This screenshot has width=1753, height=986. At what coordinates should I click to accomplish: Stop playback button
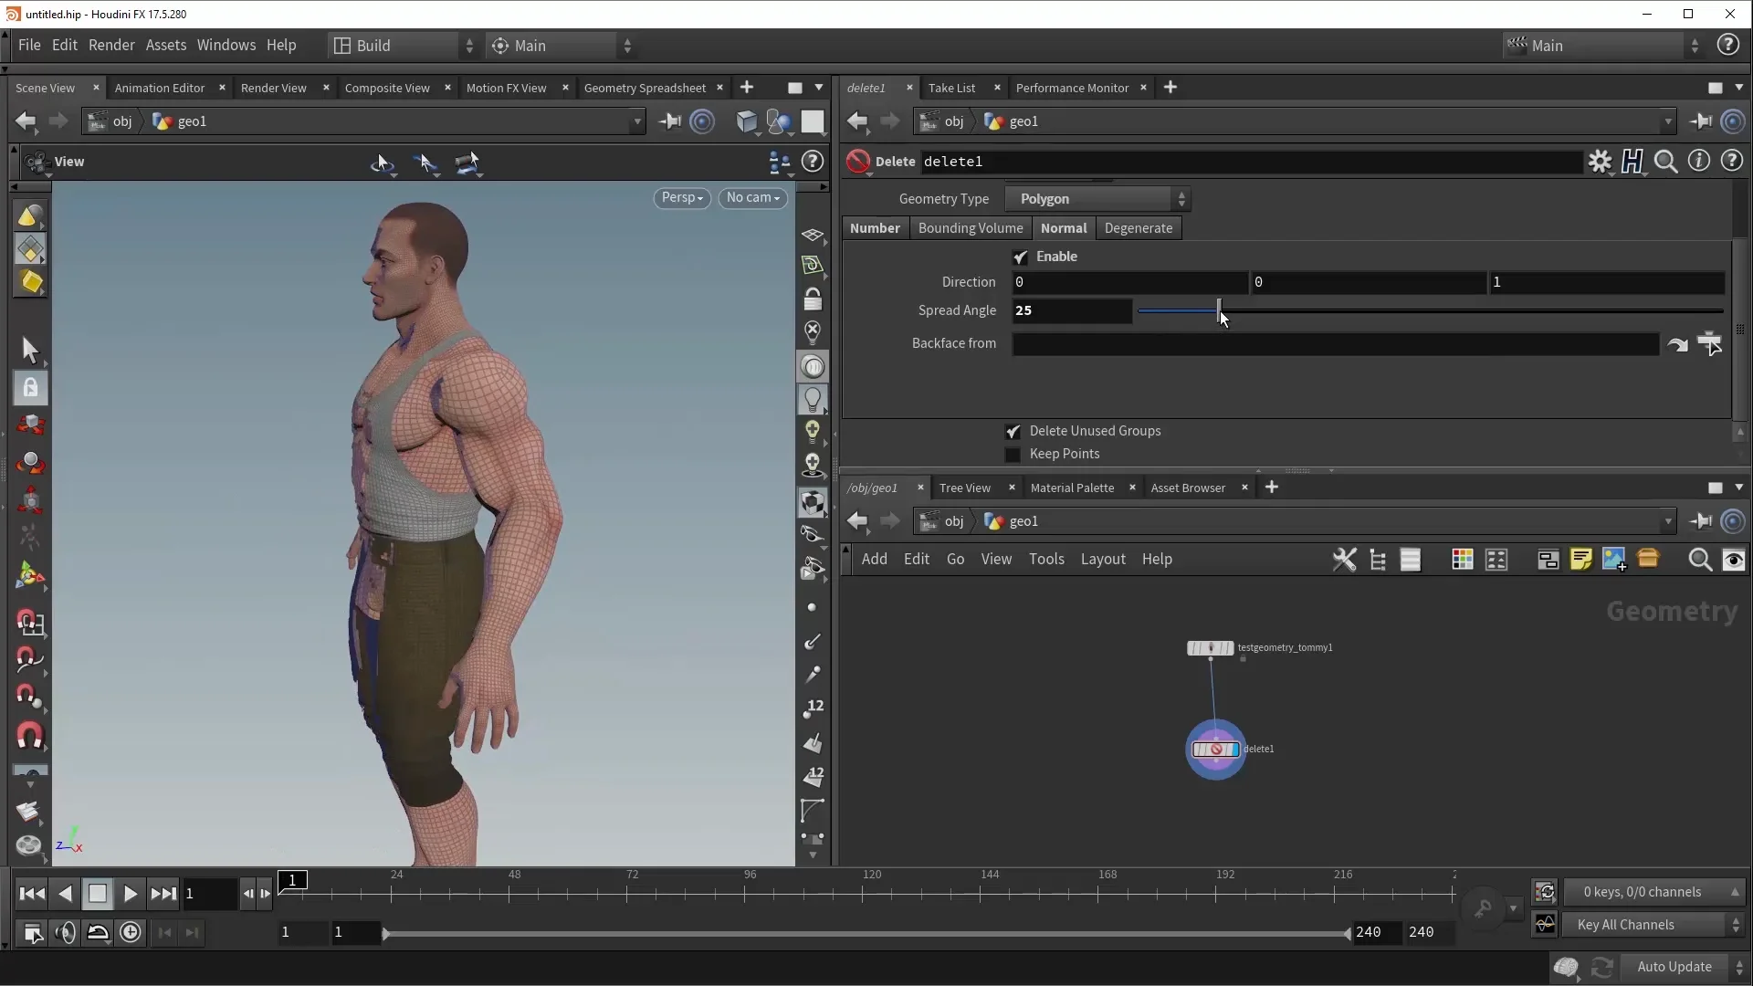point(97,894)
